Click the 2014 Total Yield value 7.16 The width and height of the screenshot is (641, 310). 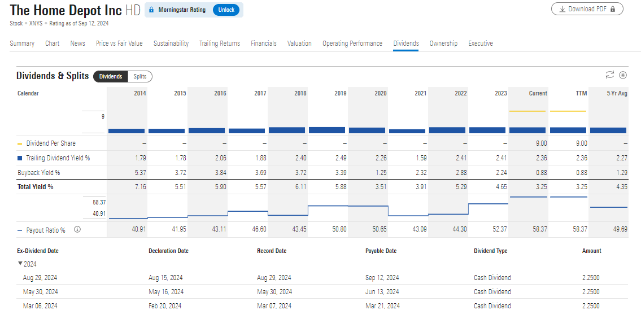tap(141, 187)
